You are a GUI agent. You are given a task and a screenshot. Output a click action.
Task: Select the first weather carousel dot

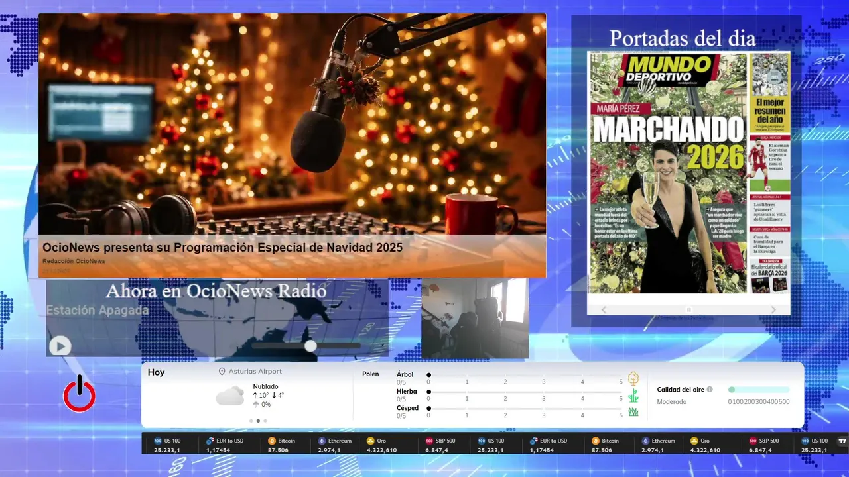(x=251, y=421)
